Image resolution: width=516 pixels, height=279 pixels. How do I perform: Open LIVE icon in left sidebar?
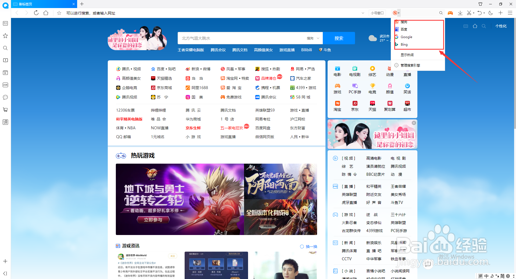(x=5, y=85)
